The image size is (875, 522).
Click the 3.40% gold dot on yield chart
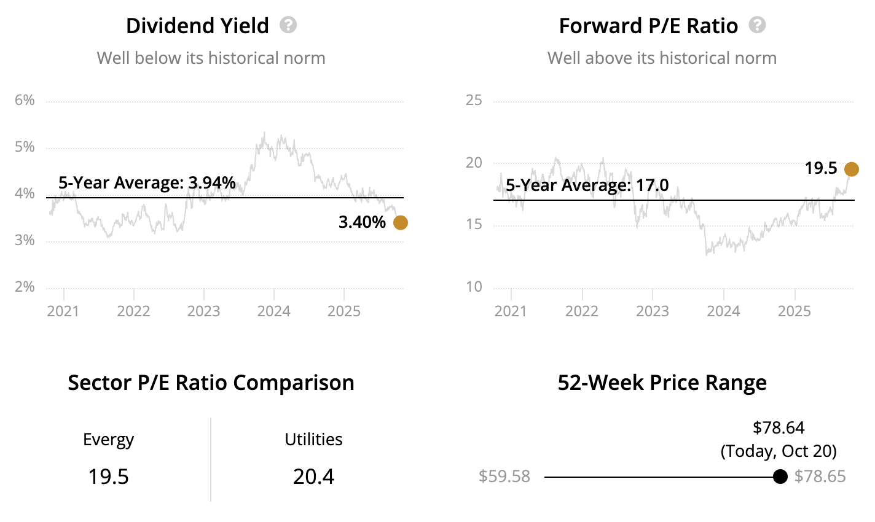click(400, 222)
